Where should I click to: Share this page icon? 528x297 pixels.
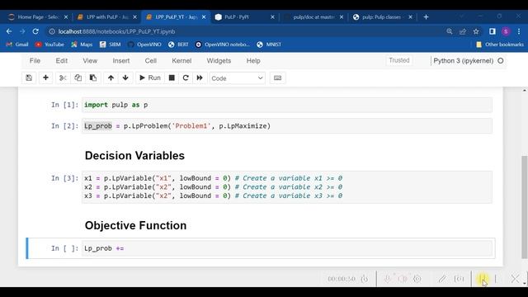point(463,31)
